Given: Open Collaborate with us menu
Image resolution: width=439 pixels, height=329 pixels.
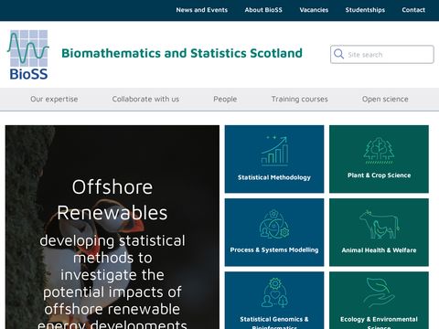Looking at the screenshot, I should 145,99.
